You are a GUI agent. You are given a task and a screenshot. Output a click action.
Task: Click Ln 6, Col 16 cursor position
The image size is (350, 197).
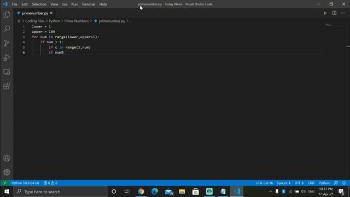(x=264, y=183)
